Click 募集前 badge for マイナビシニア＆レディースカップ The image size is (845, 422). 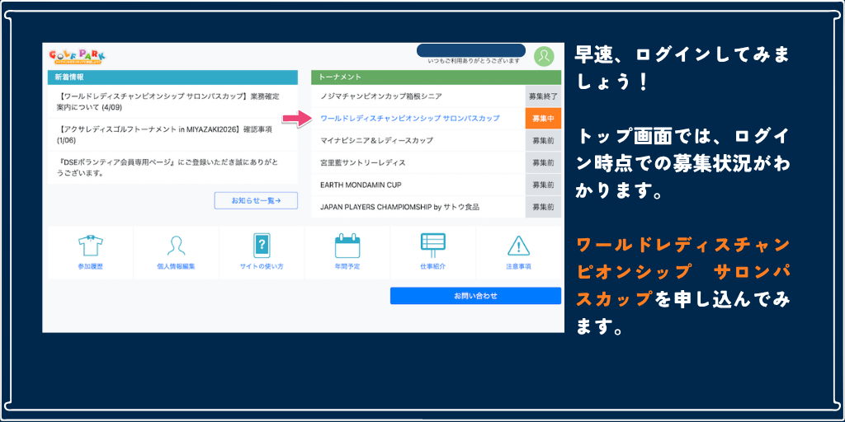pyautogui.click(x=543, y=140)
